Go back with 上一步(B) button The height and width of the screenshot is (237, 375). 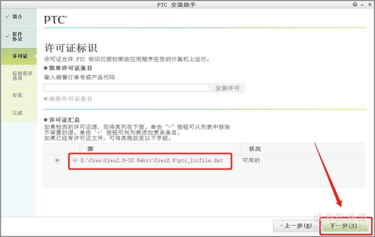[296, 226]
